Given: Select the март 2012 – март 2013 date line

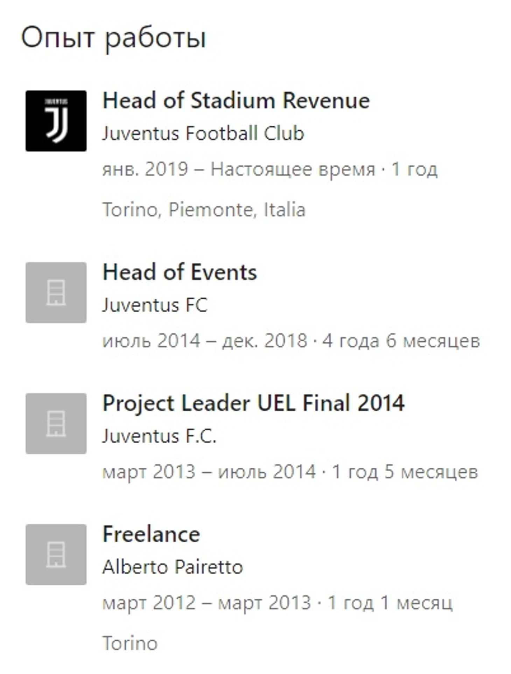Looking at the screenshot, I should pyautogui.click(x=277, y=603).
